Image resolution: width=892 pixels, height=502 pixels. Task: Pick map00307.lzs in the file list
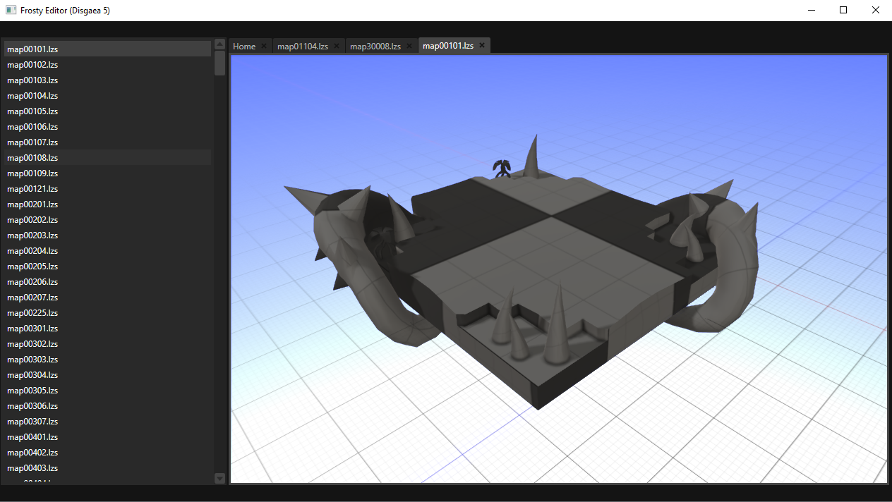point(107,421)
